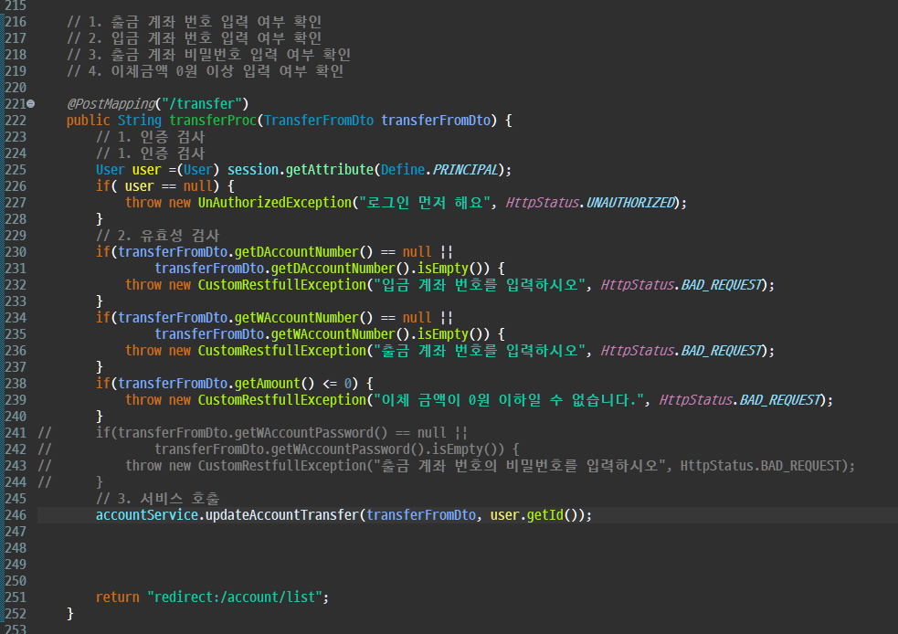This screenshot has width=898, height=634.
Task: Click the "// 2. 유효성 검사" comment
Action: tap(157, 236)
